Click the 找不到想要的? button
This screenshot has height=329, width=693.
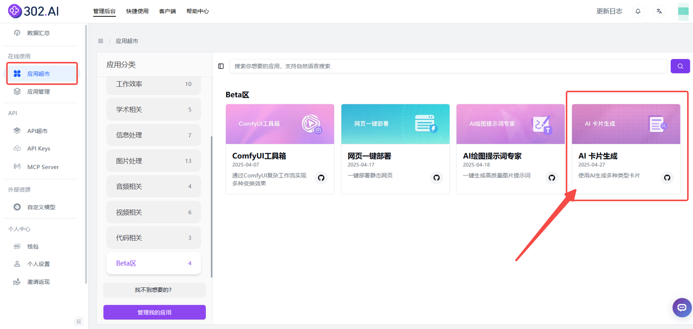click(x=154, y=290)
